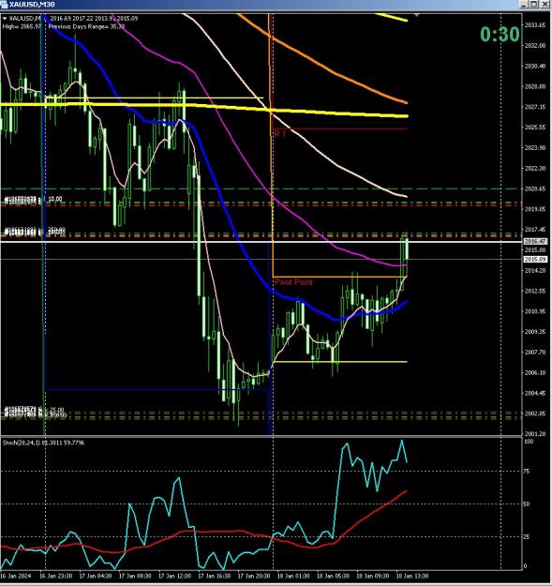Screen dimensions: 552x586
Task: Click the 17 Jan 04:30 time label
Action: (x=96, y=576)
